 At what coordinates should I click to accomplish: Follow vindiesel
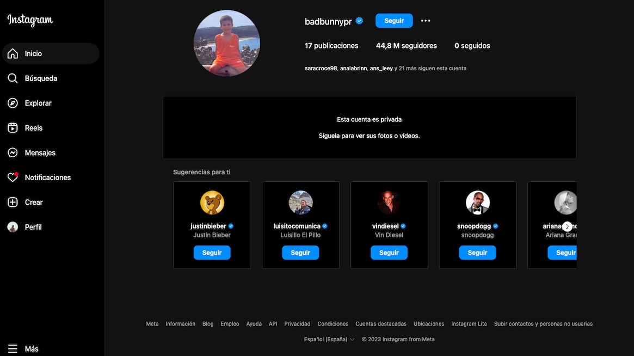coord(389,253)
